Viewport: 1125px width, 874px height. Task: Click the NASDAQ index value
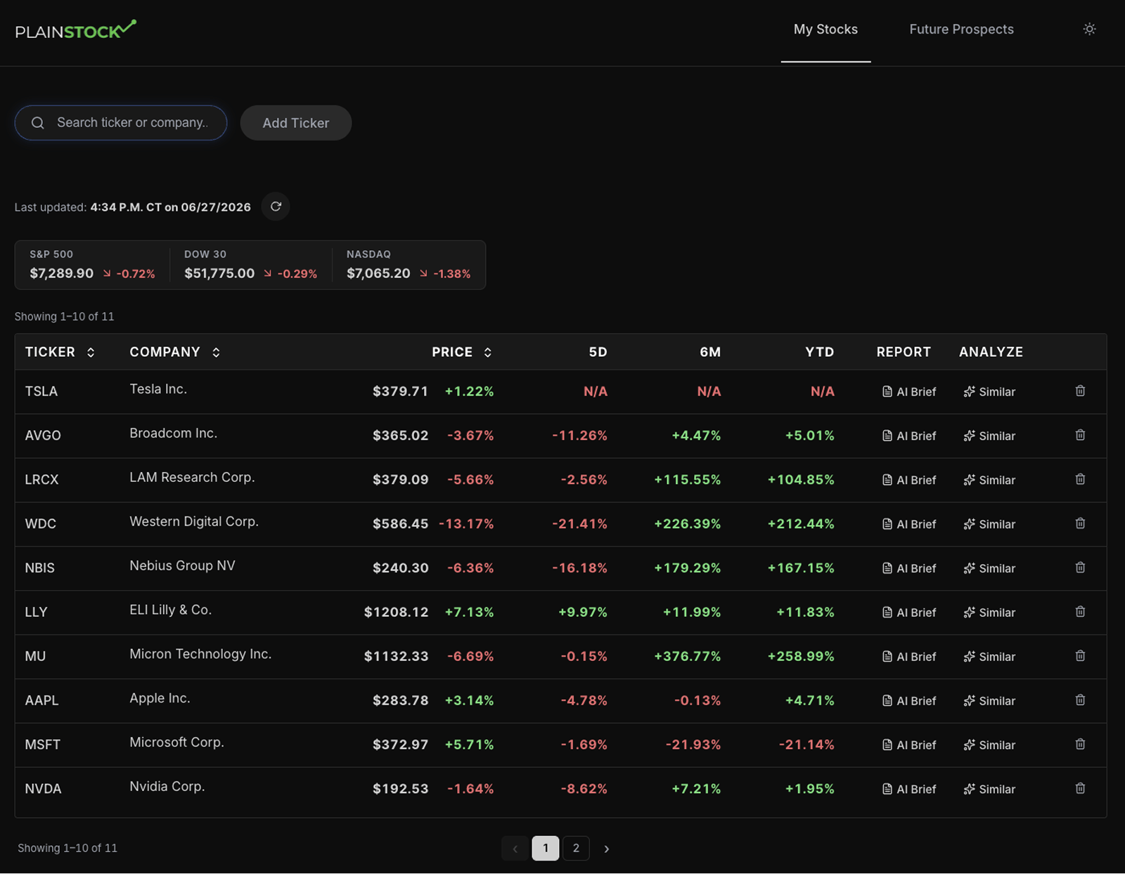(x=378, y=273)
